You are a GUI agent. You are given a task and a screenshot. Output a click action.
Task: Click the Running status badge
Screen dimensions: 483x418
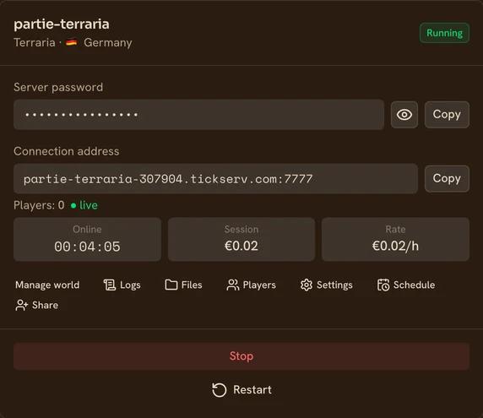pyautogui.click(x=444, y=33)
